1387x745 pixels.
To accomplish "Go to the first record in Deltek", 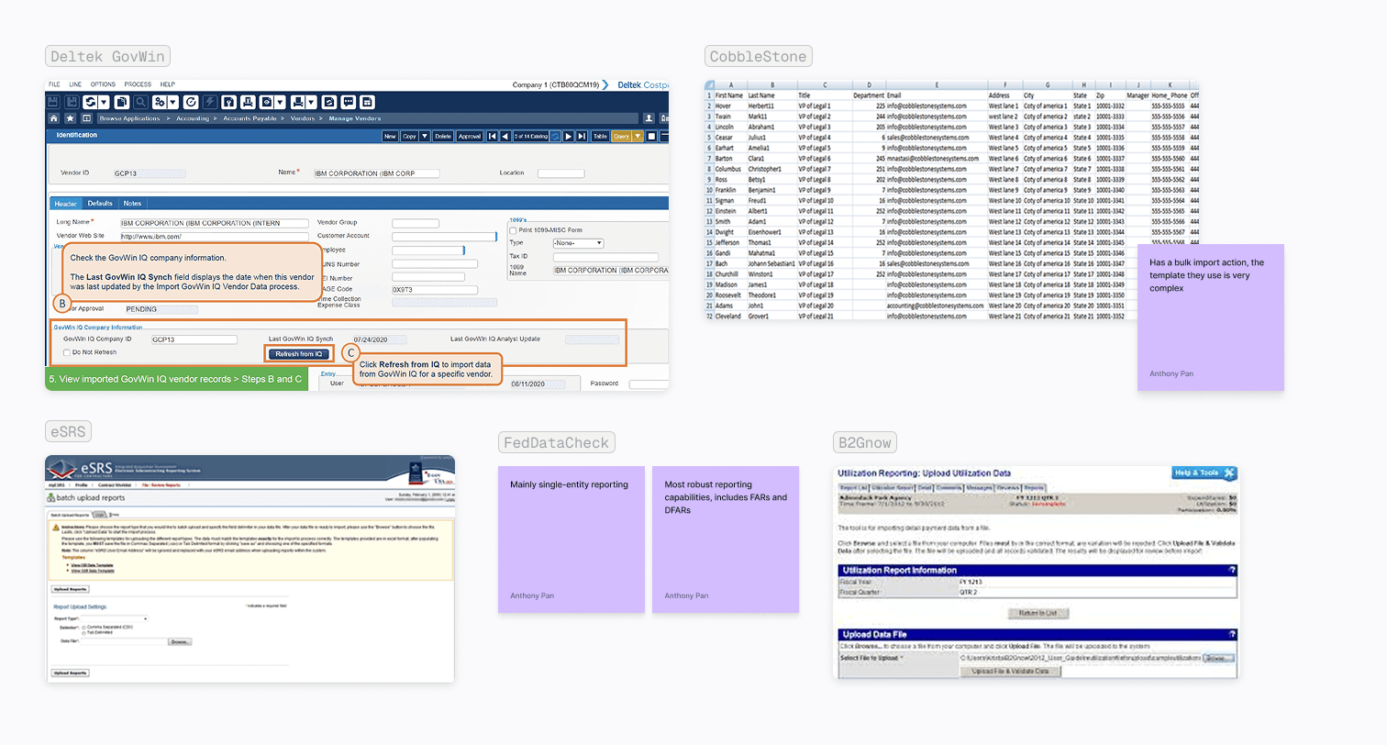I will click(x=493, y=136).
